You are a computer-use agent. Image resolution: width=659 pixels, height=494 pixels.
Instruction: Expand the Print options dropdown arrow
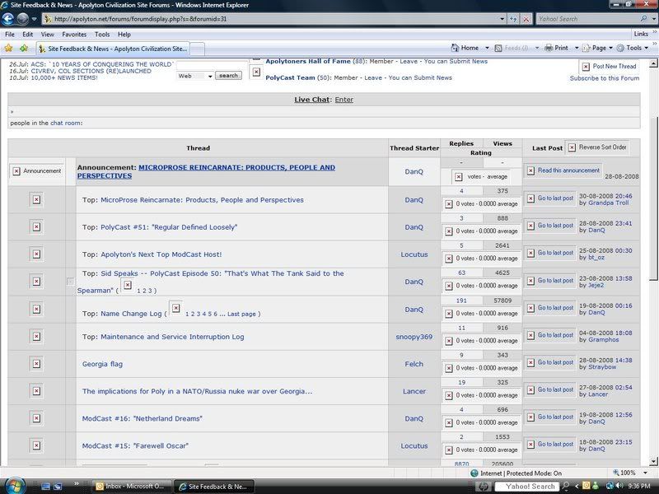pos(577,48)
